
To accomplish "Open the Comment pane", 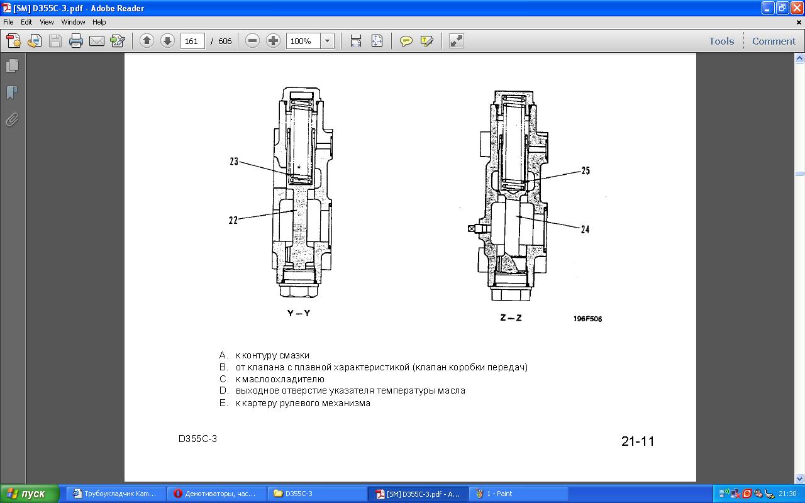I will pos(774,41).
